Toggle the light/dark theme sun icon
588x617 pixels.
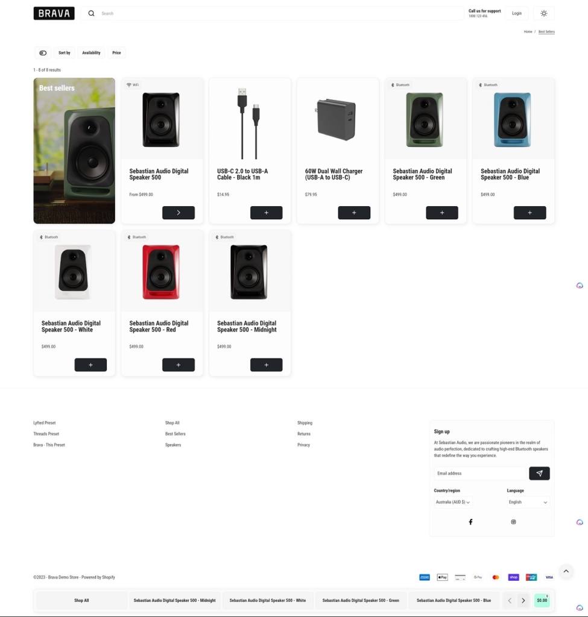click(543, 13)
